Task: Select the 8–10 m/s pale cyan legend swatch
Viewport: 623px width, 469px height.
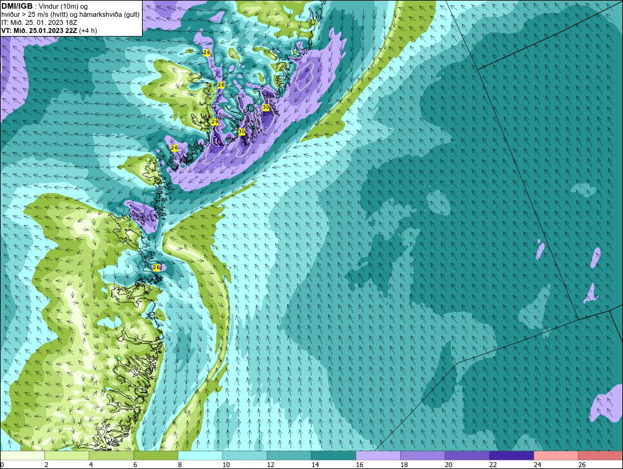Action: [200, 455]
